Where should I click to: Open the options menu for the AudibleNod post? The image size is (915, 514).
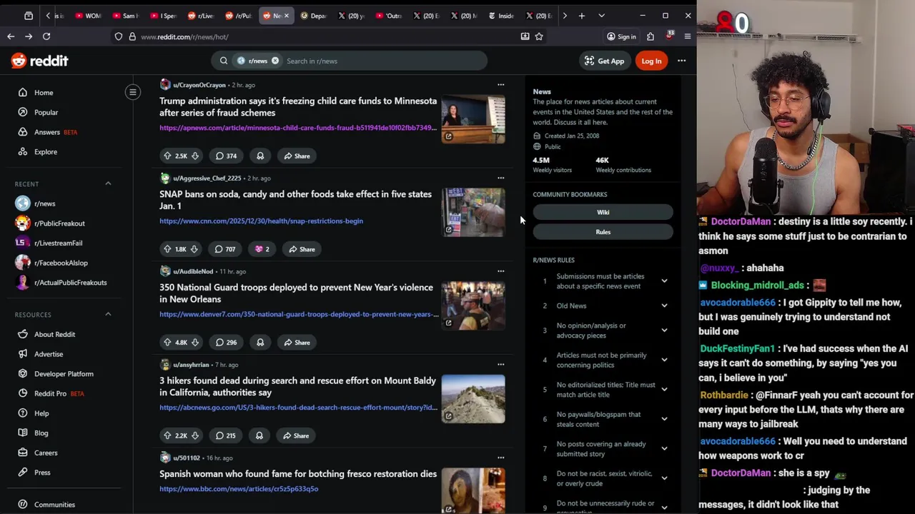click(x=500, y=271)
